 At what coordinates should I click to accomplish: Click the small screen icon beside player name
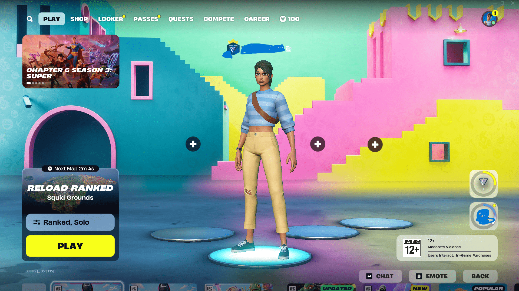click(289, 49)
